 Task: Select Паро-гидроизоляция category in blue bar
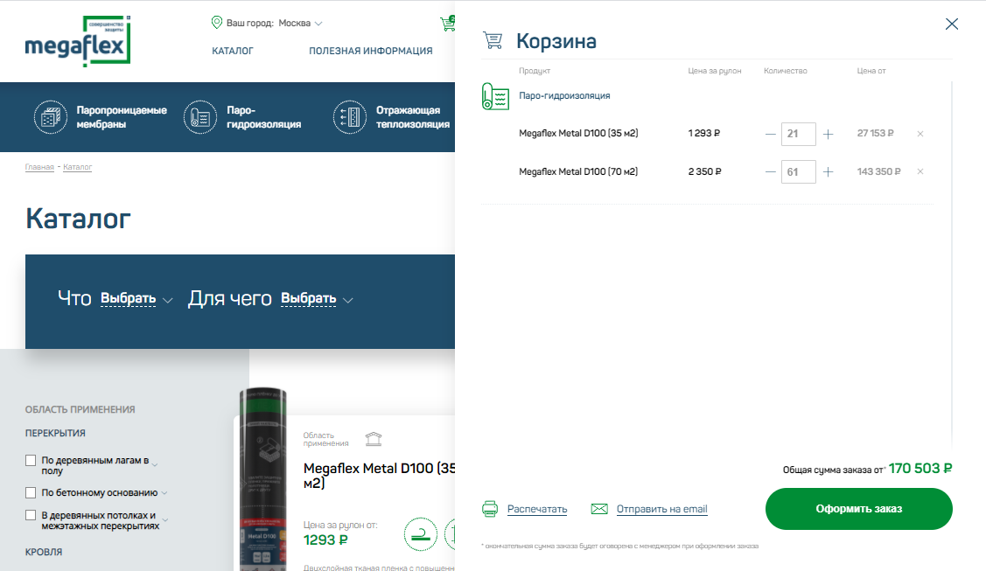[263, 117]
